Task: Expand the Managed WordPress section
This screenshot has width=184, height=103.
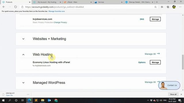Action: coord(23,83)
